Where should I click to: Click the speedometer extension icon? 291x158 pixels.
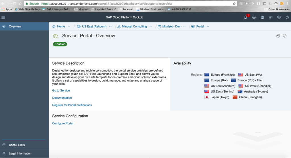tap(276, 3)
